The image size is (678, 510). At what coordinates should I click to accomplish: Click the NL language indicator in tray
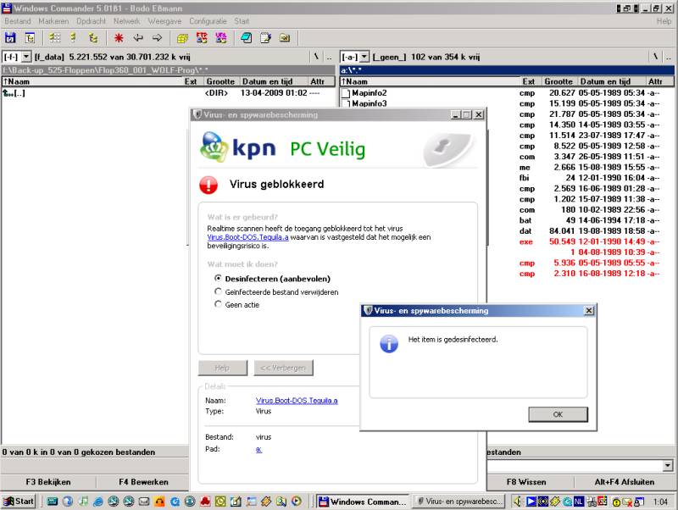click(579, 502)
